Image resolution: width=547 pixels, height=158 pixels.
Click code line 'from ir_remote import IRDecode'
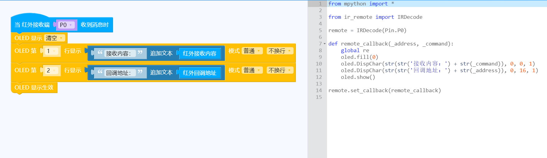pyautogui.click(x=375, y=17)
